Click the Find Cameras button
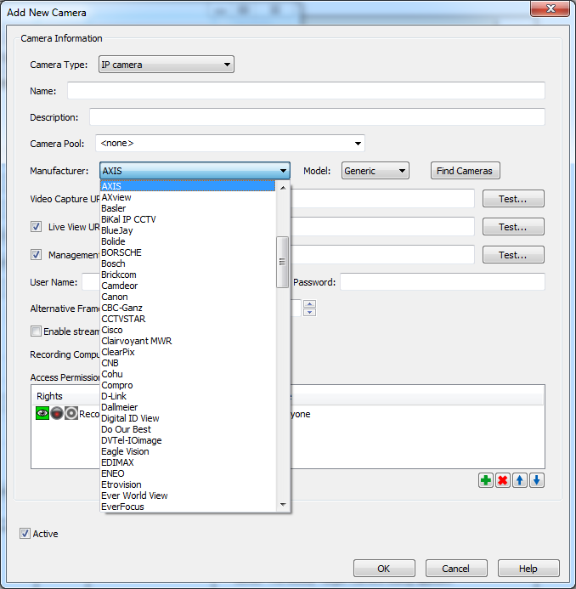This screenshot has width=576, height=589. (466, 171)
